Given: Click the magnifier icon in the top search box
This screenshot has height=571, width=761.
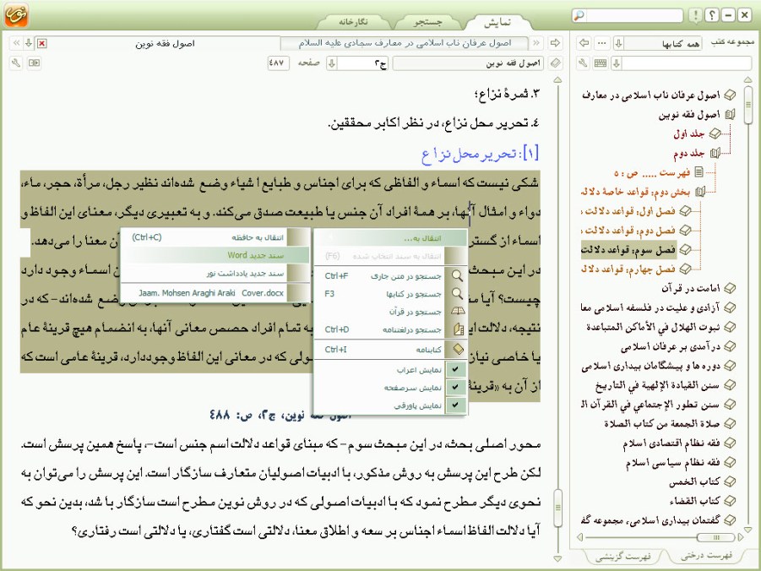Looking at the screenshot, I should pyautogui.click(x=579, y=15).
